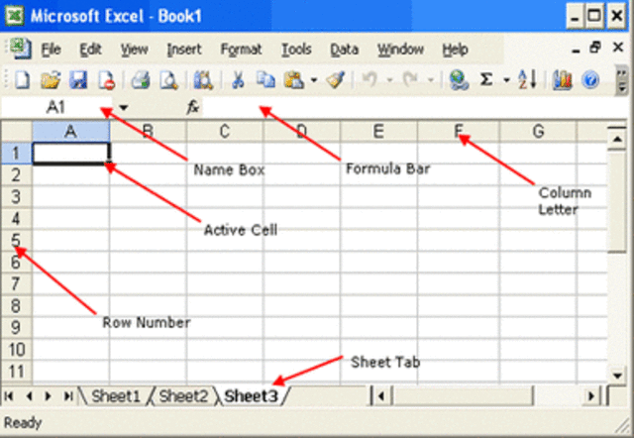Click Excel workbook icon in menu bar
Viewport: 634px width, 438px height.
[x=20, y=49]
